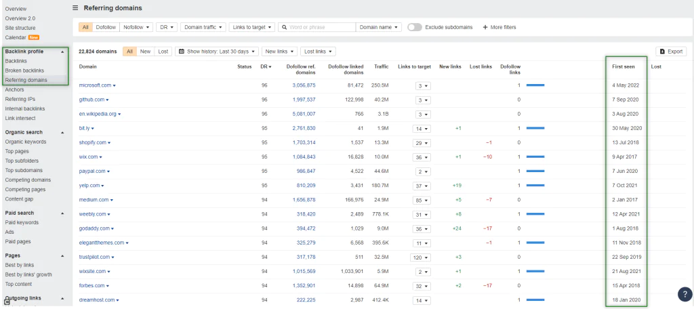Select the All domains status tab
This screenshot has height=309, width=694.
pos(129,52)
